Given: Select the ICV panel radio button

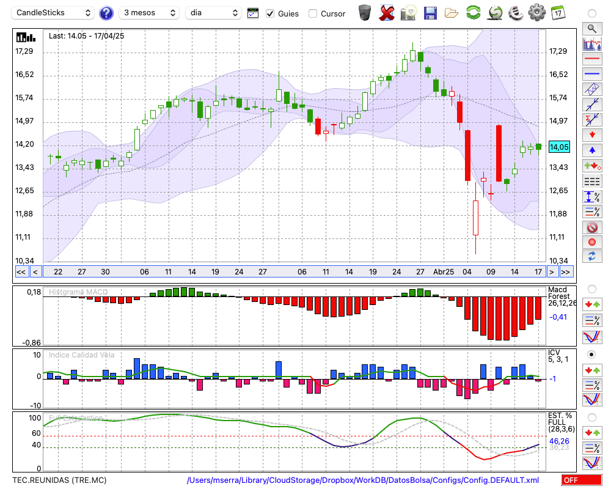Looking at the screenshot, I should click(592, 355).
